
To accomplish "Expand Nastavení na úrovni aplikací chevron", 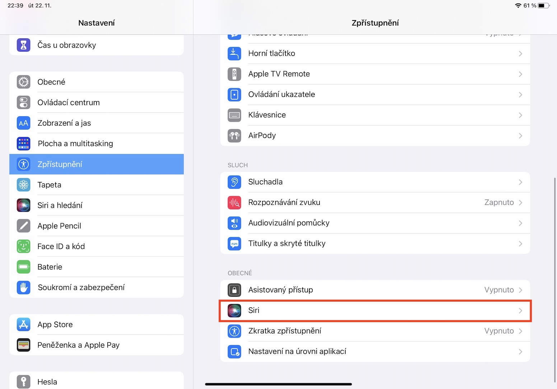I will pyautogui.click(x=520, y=352).
